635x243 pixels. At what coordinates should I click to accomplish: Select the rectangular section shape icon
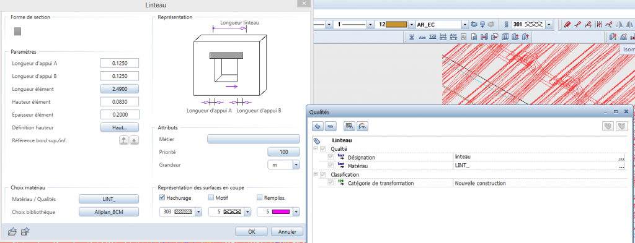17,32
